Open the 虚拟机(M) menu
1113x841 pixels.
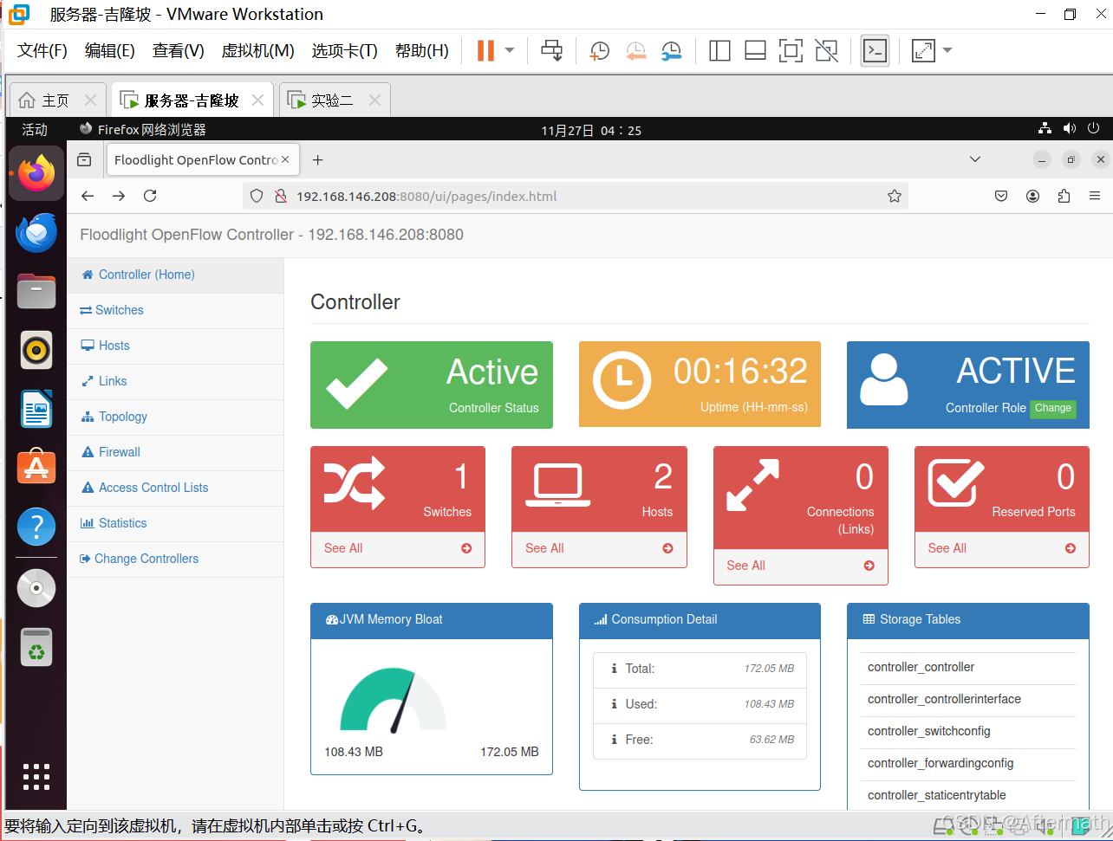pos(258,50)
